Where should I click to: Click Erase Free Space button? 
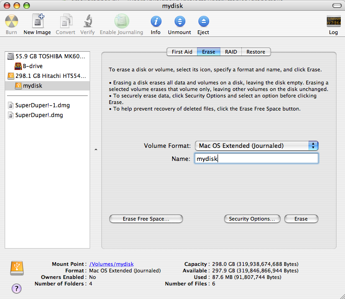(x=146, y=219)
